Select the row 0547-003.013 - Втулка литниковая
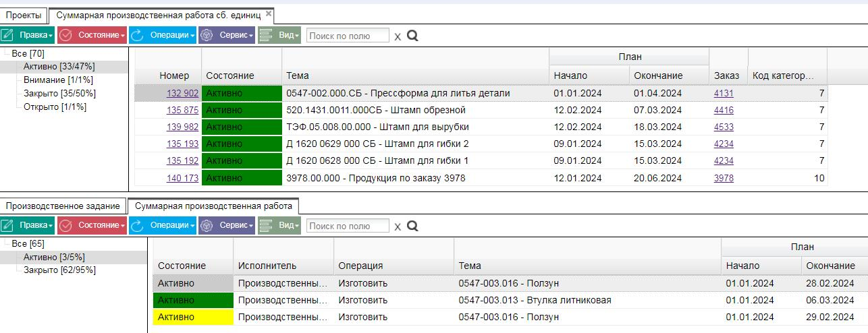The image size is (868, 333). point(510,301)
